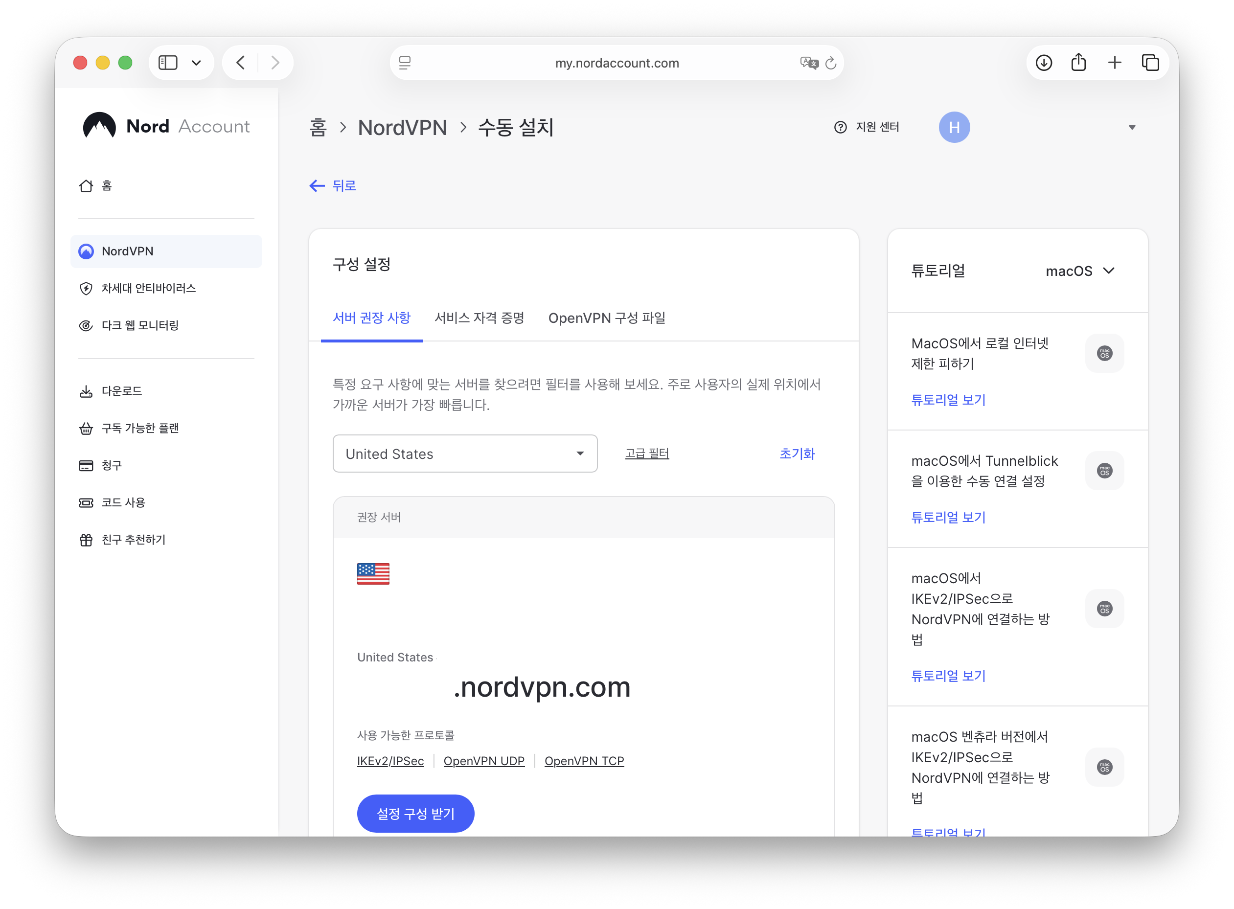The height and width of the screenshot is (909, 1234).
Task: Click the my.nordaccount.com address field
Action: click(617, 63)
